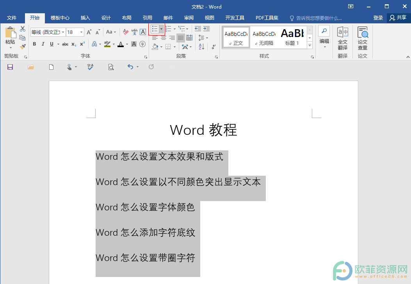Align text left
Screen dimensions: 411x284
coord(155,38)
